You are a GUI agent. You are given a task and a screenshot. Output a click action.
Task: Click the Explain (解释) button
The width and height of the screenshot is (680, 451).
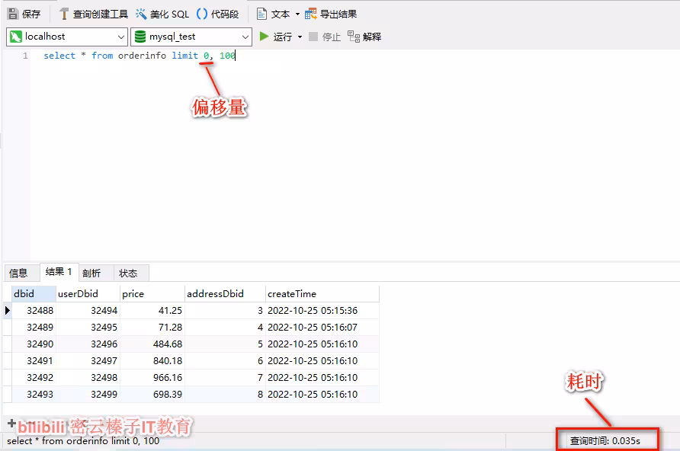pyautogui.click(x=364, y=37)
